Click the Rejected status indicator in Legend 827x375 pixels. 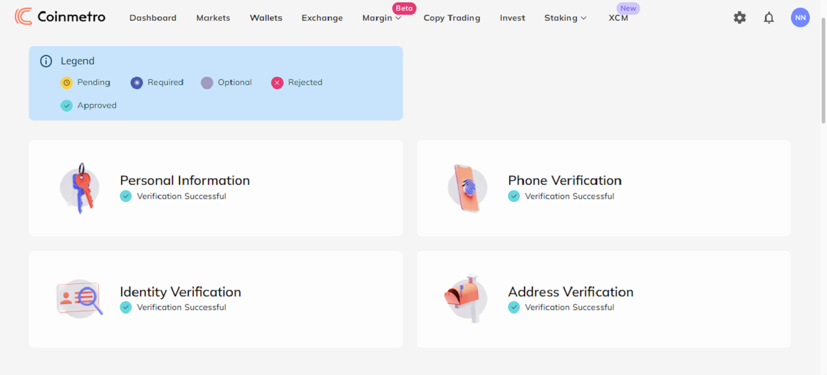point(277,83)
